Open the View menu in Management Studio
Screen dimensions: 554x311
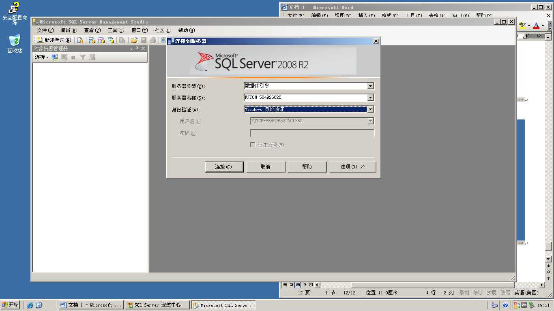tap(92, 30)
